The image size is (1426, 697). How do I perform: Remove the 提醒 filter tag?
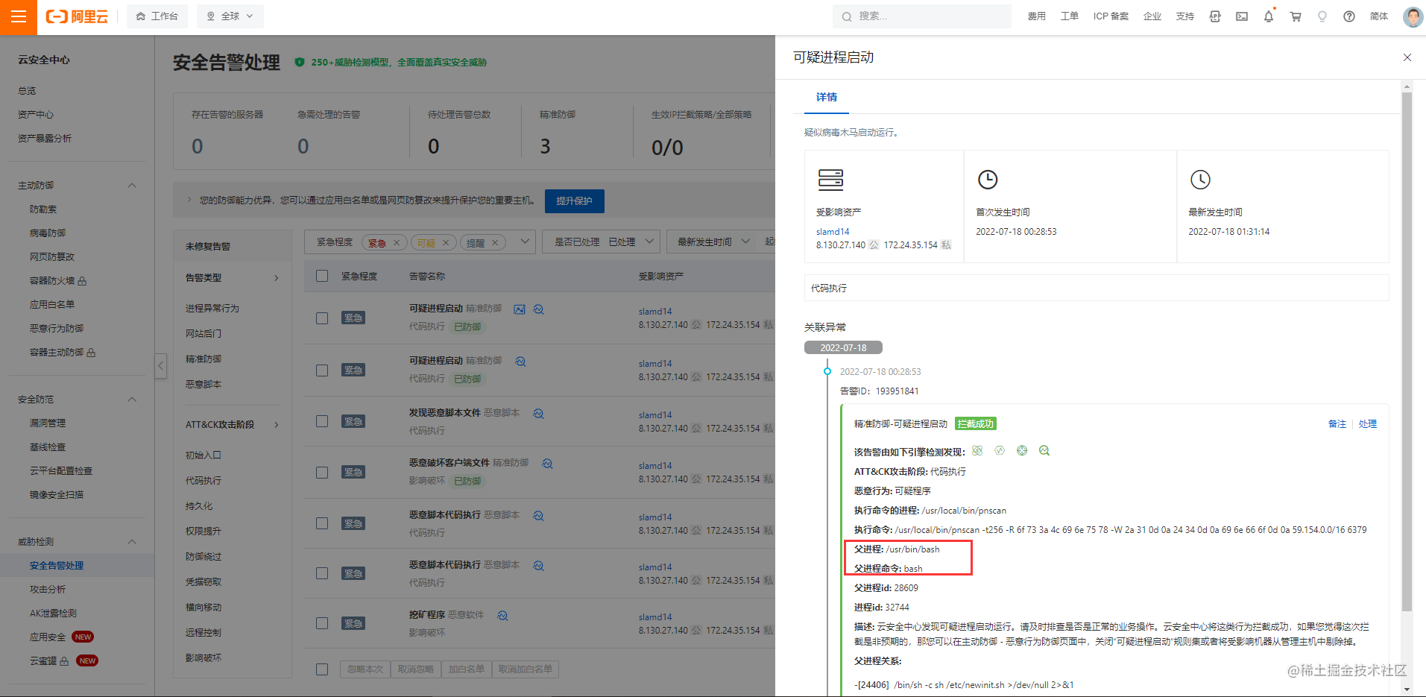pyautogui.click(x=495, y=243)
